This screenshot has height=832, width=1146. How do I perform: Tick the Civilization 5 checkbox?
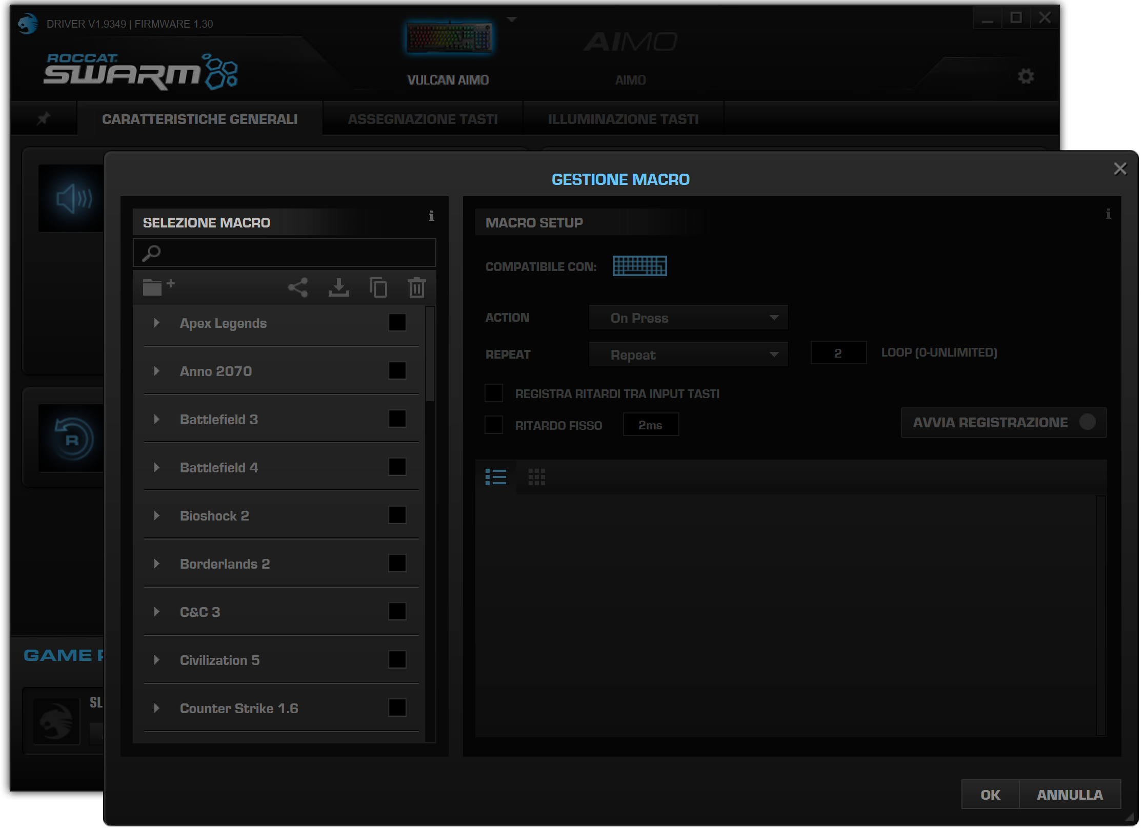point(397,660)
